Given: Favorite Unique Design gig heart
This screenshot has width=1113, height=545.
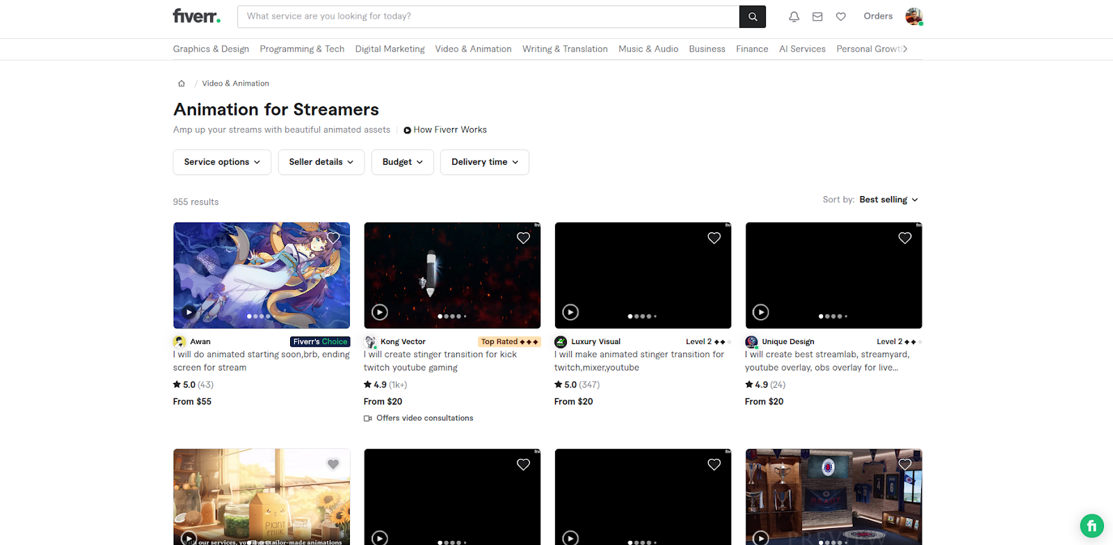Looking at the screenshot, I should [905, 238].
